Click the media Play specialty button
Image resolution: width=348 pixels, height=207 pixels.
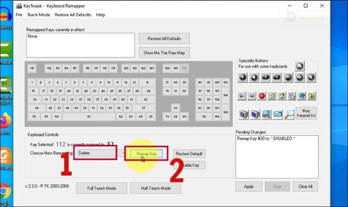pyautogui.click(x=243, y=77)
